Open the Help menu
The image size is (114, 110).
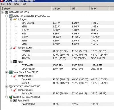point(24,4)
